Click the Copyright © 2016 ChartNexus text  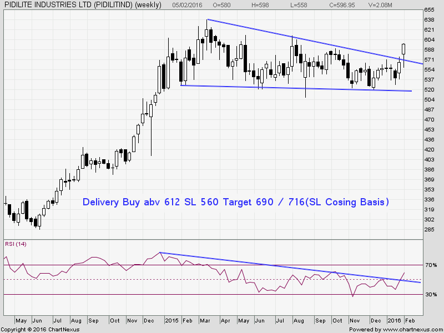tap(40, 330)
